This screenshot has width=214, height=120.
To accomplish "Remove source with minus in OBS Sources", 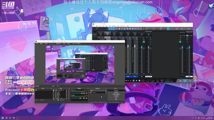I will click(56, 100).
